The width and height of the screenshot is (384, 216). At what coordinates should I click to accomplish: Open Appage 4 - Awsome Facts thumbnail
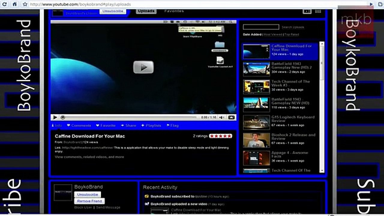click(x=256, y=158)
